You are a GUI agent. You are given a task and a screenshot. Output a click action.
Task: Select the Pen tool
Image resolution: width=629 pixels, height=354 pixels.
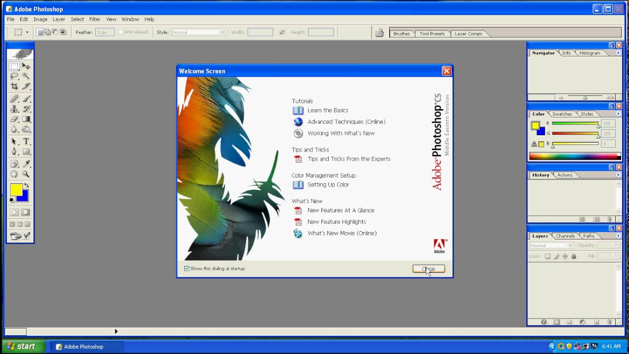pos(14,152)
